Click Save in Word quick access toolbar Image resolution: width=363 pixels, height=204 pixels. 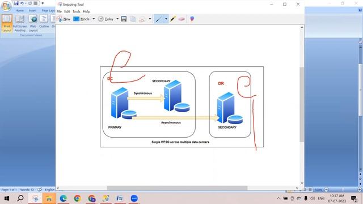tap(16, 3)
